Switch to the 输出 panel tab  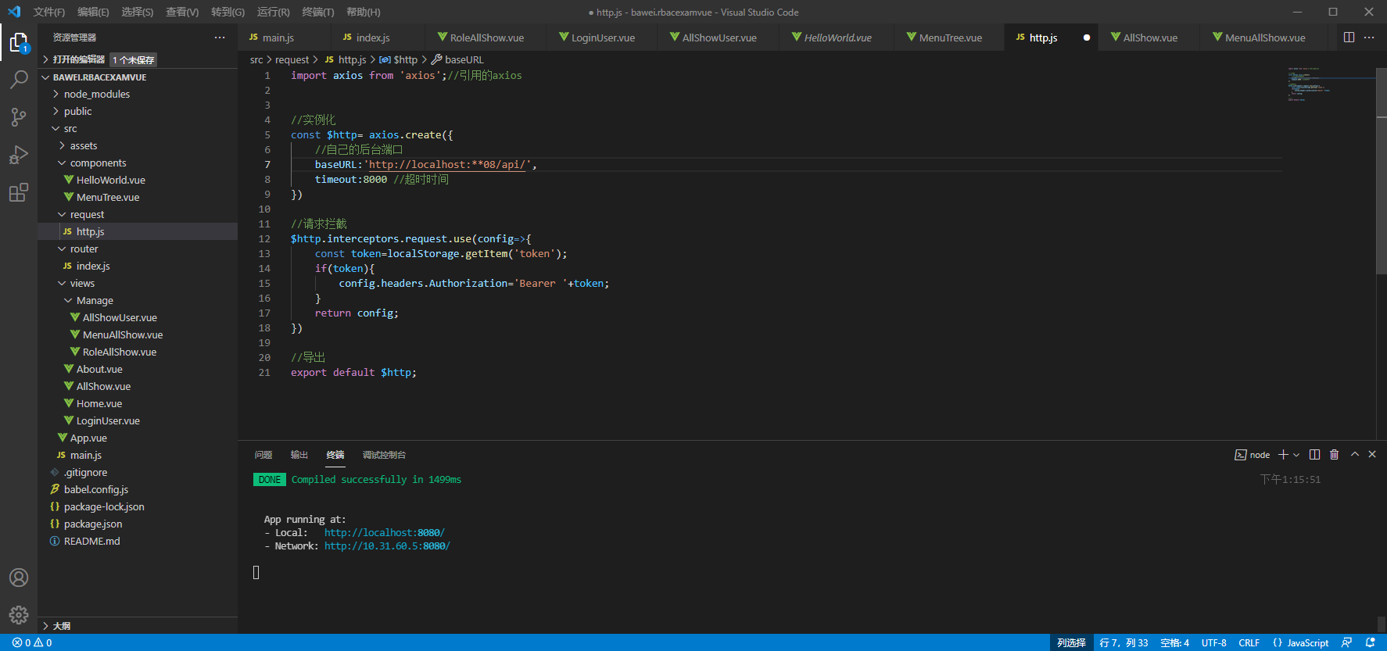coord(299,455)
